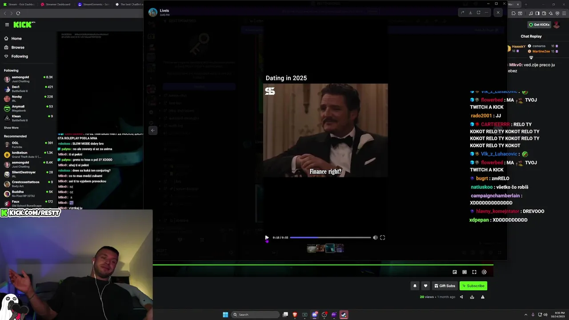Expand the Show More following list
This screenshot has height=320, width=569.
11,128
